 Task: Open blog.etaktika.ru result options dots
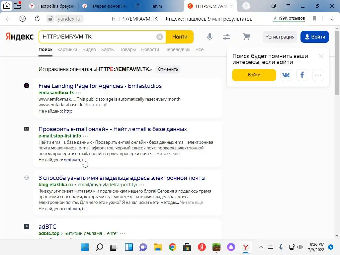142,185
